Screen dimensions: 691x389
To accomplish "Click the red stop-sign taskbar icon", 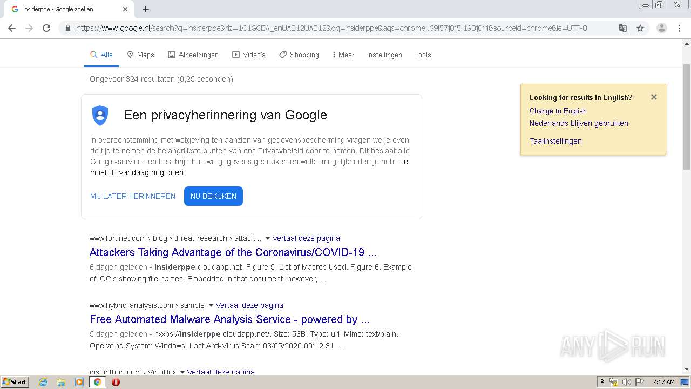I will (x=116, y=382).
